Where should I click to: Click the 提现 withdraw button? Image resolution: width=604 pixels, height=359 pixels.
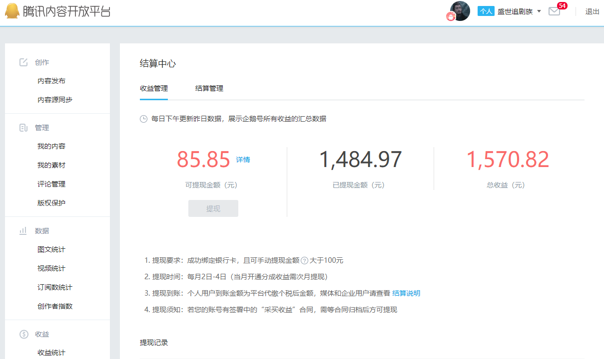[x=213, y=208]
